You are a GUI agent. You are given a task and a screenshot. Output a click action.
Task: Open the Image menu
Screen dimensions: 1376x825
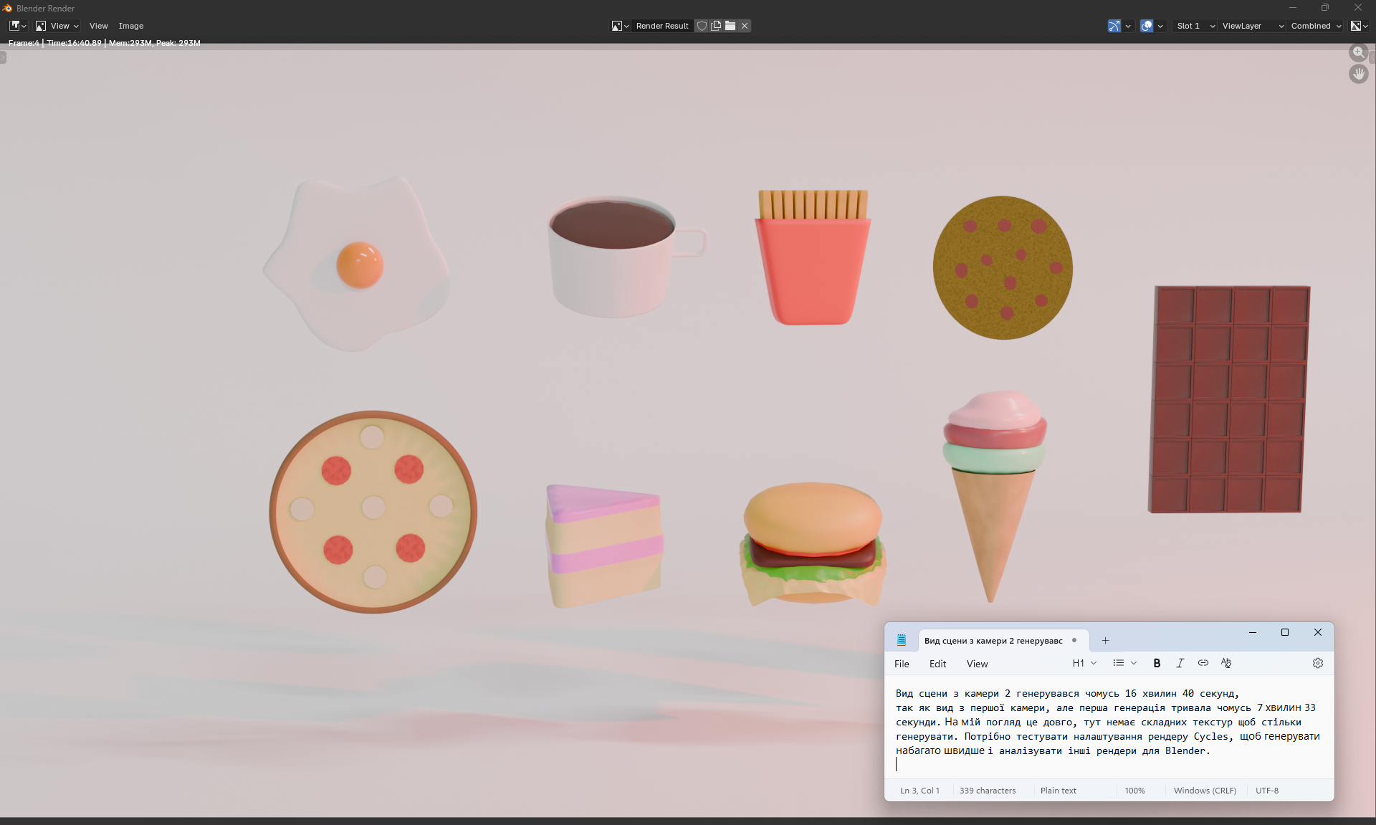pos(131,26)
